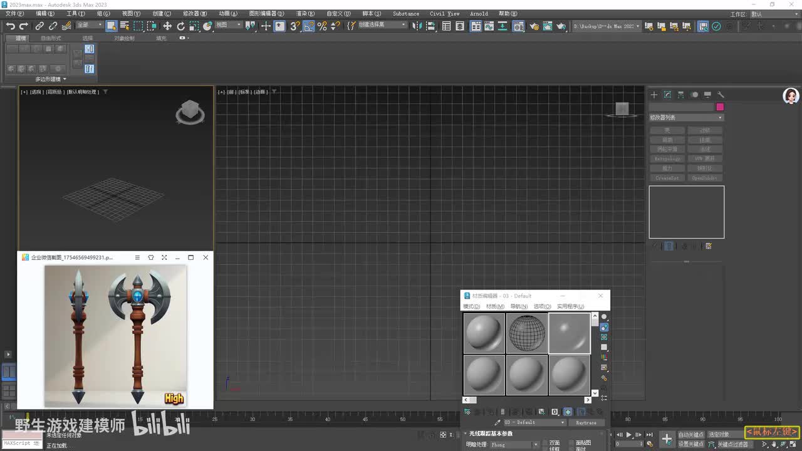Viewport: 802px width, 451px height.
Task: Click the 设置关键点 Set Key button
Action: (x=691, y=444)
